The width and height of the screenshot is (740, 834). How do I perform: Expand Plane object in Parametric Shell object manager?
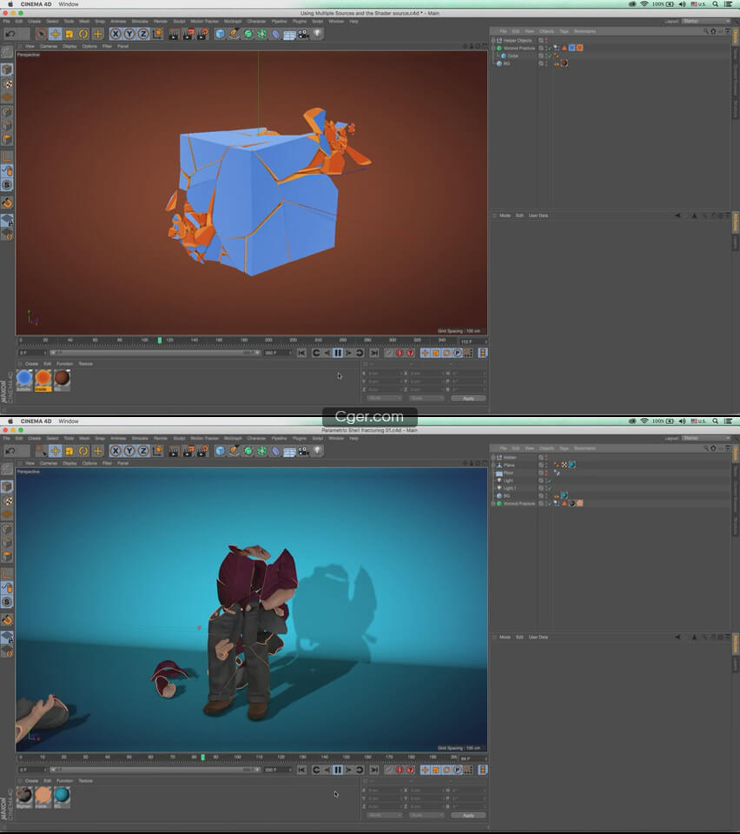493,466
